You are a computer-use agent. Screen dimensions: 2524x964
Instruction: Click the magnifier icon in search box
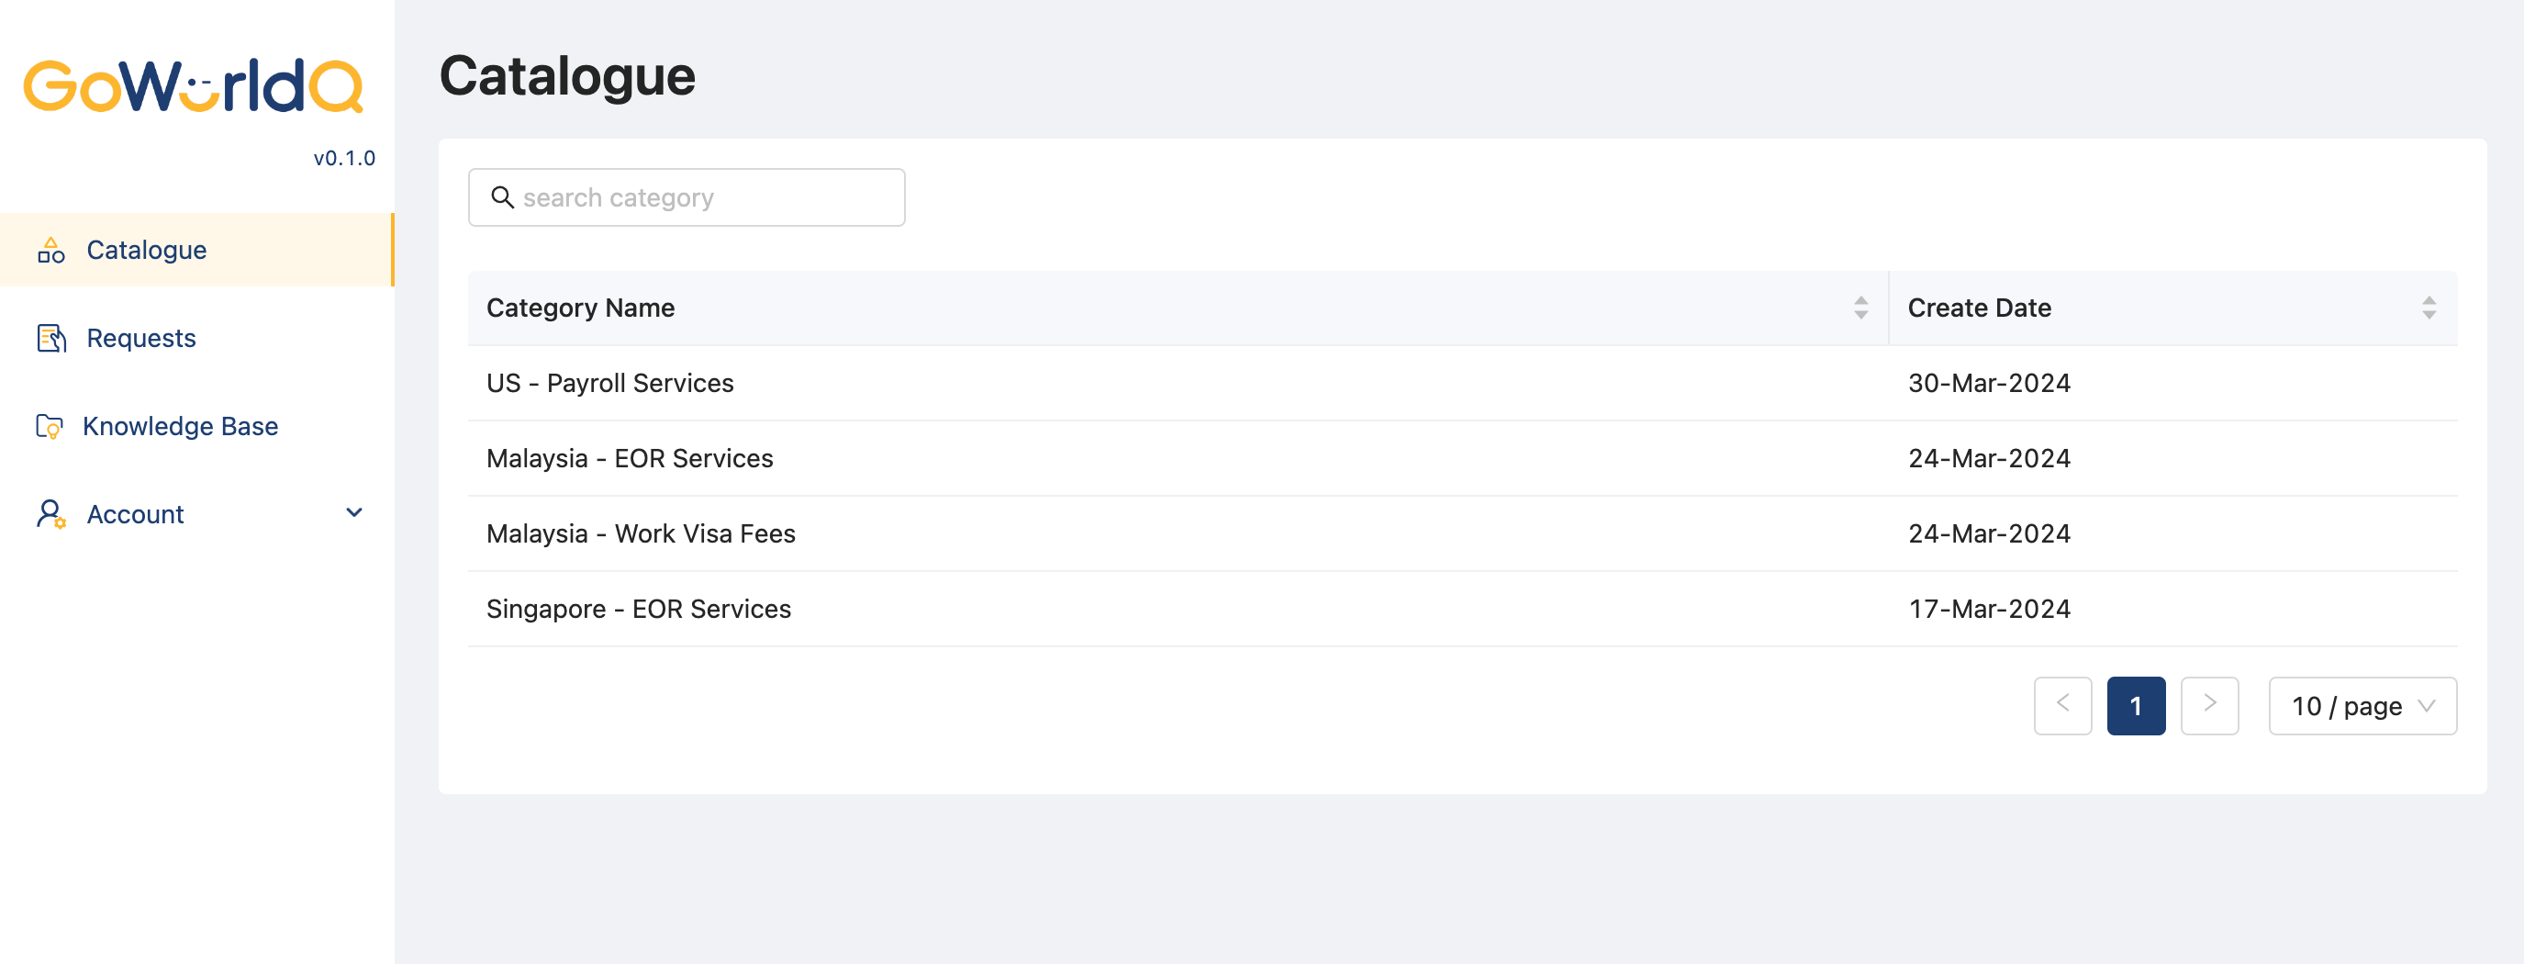503,196
